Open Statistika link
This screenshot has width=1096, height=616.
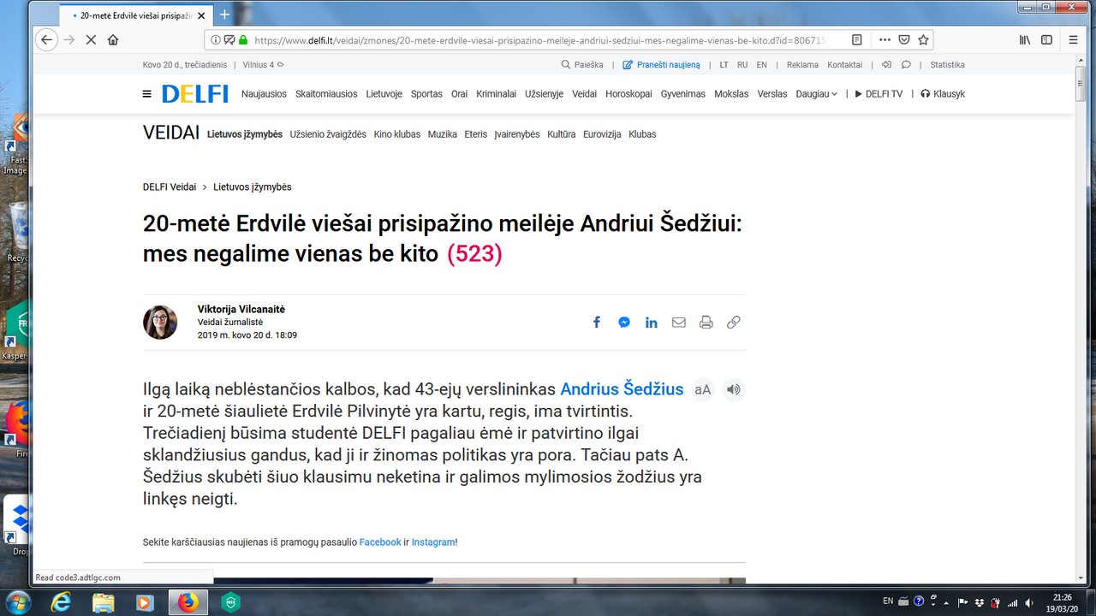947,65
